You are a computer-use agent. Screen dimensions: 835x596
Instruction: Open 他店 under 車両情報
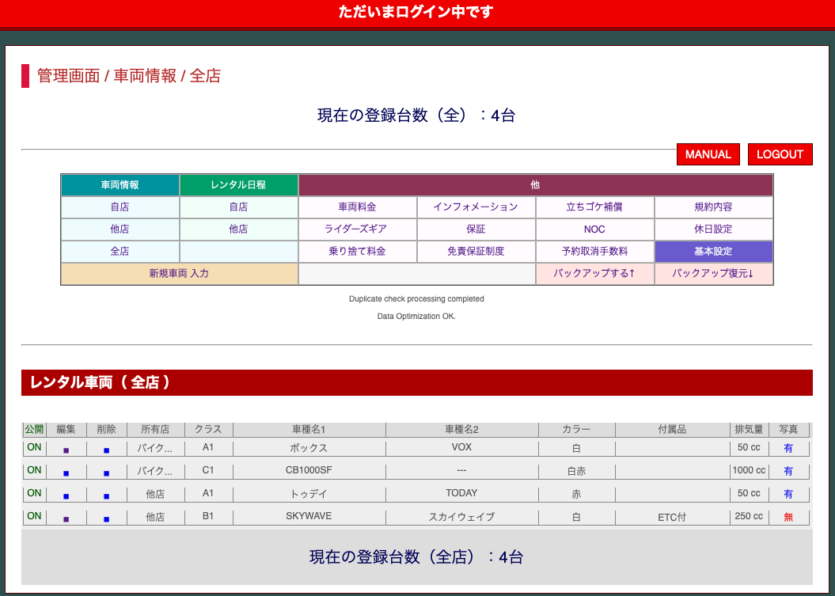click(x=120, y=230)
